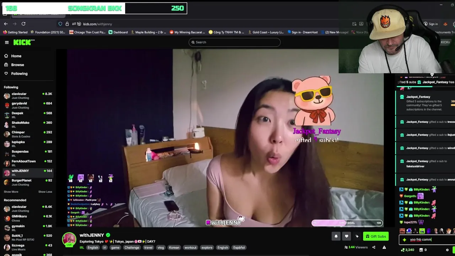Go back using the browser back arrow

(6, 24)
